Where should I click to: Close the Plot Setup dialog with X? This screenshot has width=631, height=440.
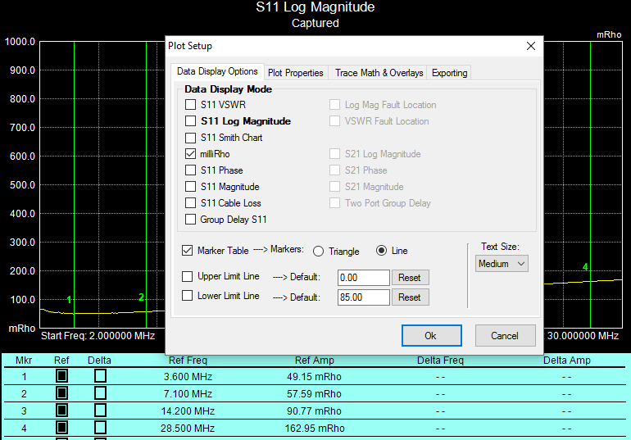pyautogui.click(x=529, y=47)
